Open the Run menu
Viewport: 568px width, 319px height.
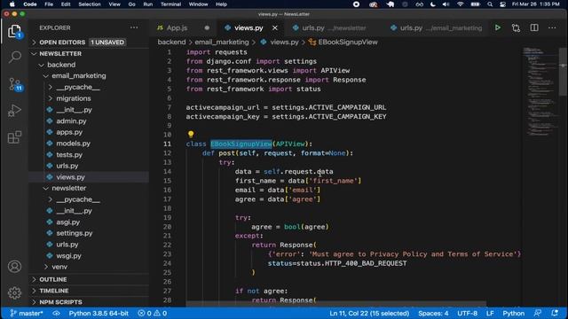pos(148,4)
